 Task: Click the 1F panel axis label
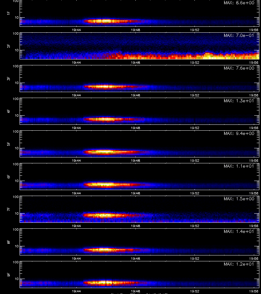8,13
